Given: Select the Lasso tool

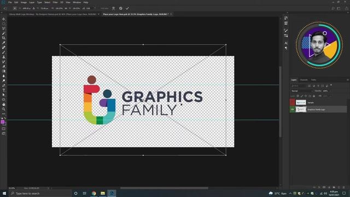Looking at the screenshot, I should pyautogui.click(x=4, y=28).
